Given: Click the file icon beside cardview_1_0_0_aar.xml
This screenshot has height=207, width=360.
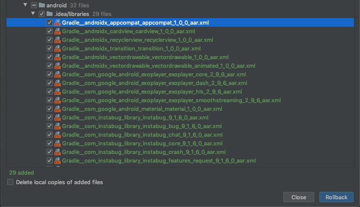Looking at the screenshot, I should [x=57, y=31].
